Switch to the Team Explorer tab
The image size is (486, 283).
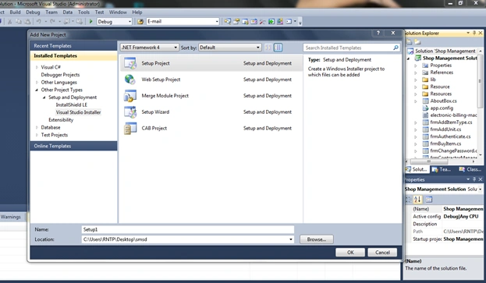442,169
